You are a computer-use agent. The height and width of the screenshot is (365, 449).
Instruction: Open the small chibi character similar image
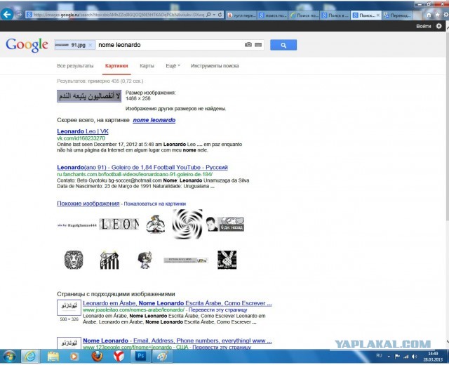point(145,260)
